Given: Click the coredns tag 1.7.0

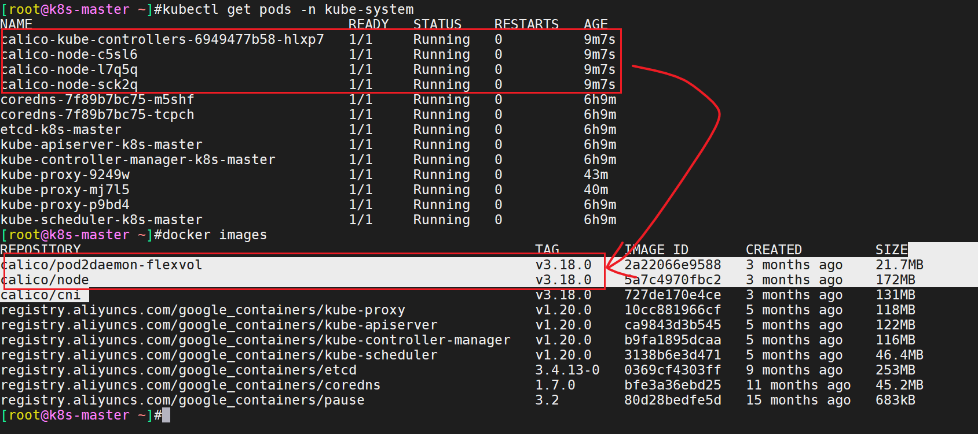Looking at the screenshot, I should (555, 385).
